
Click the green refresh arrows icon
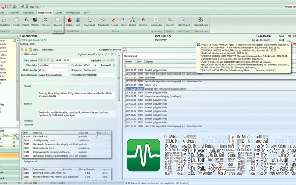[30, 50]
